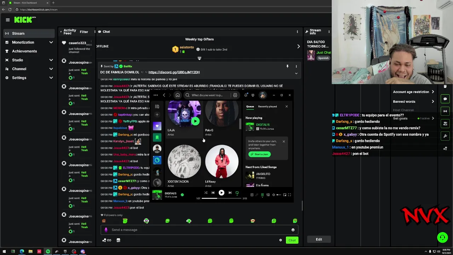
Task: Toggle Spotify shuffle
Action: 206,193
